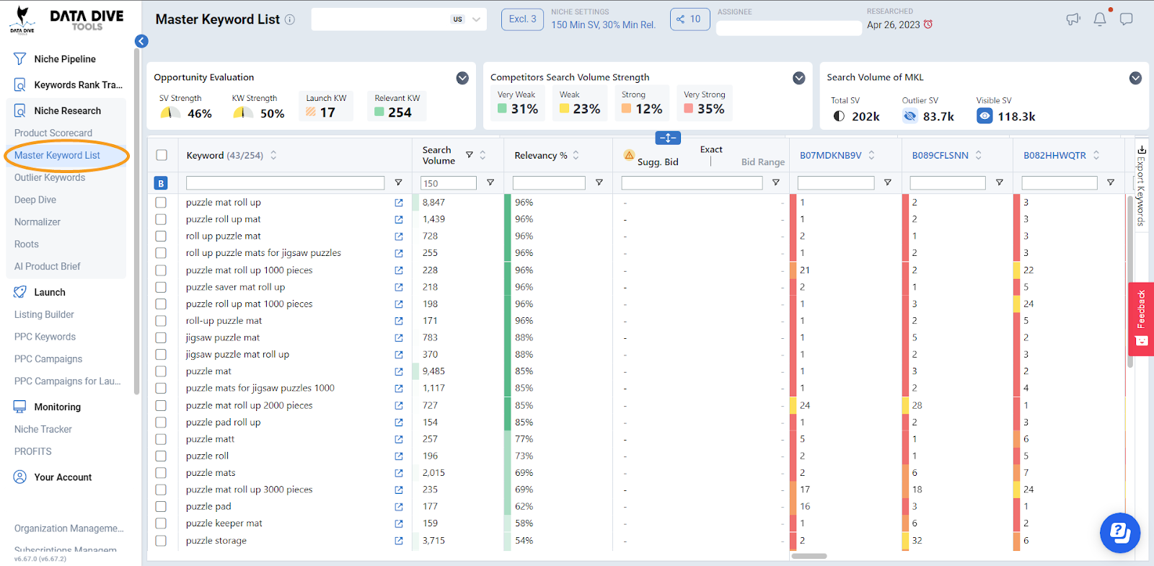The height and width of the screenshot is (566, 1154).
Task: Collapse Competitors Search Volume Strength panel
Action: [799, 78]
